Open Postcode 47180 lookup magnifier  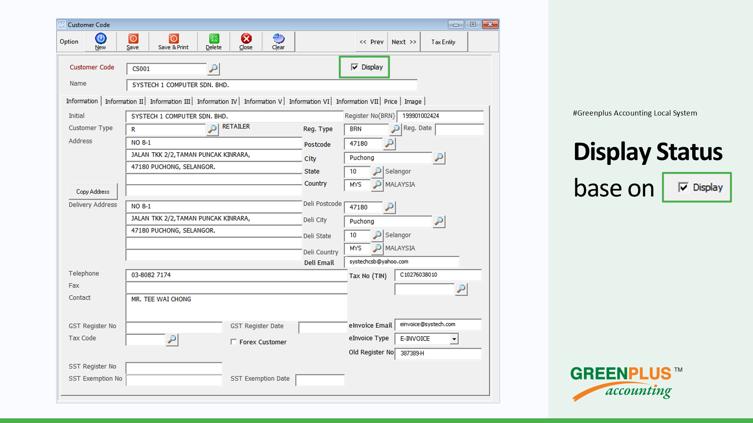[x=389, y=144]
